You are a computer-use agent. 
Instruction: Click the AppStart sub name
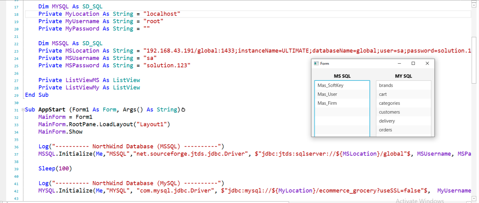pos(52,110)
